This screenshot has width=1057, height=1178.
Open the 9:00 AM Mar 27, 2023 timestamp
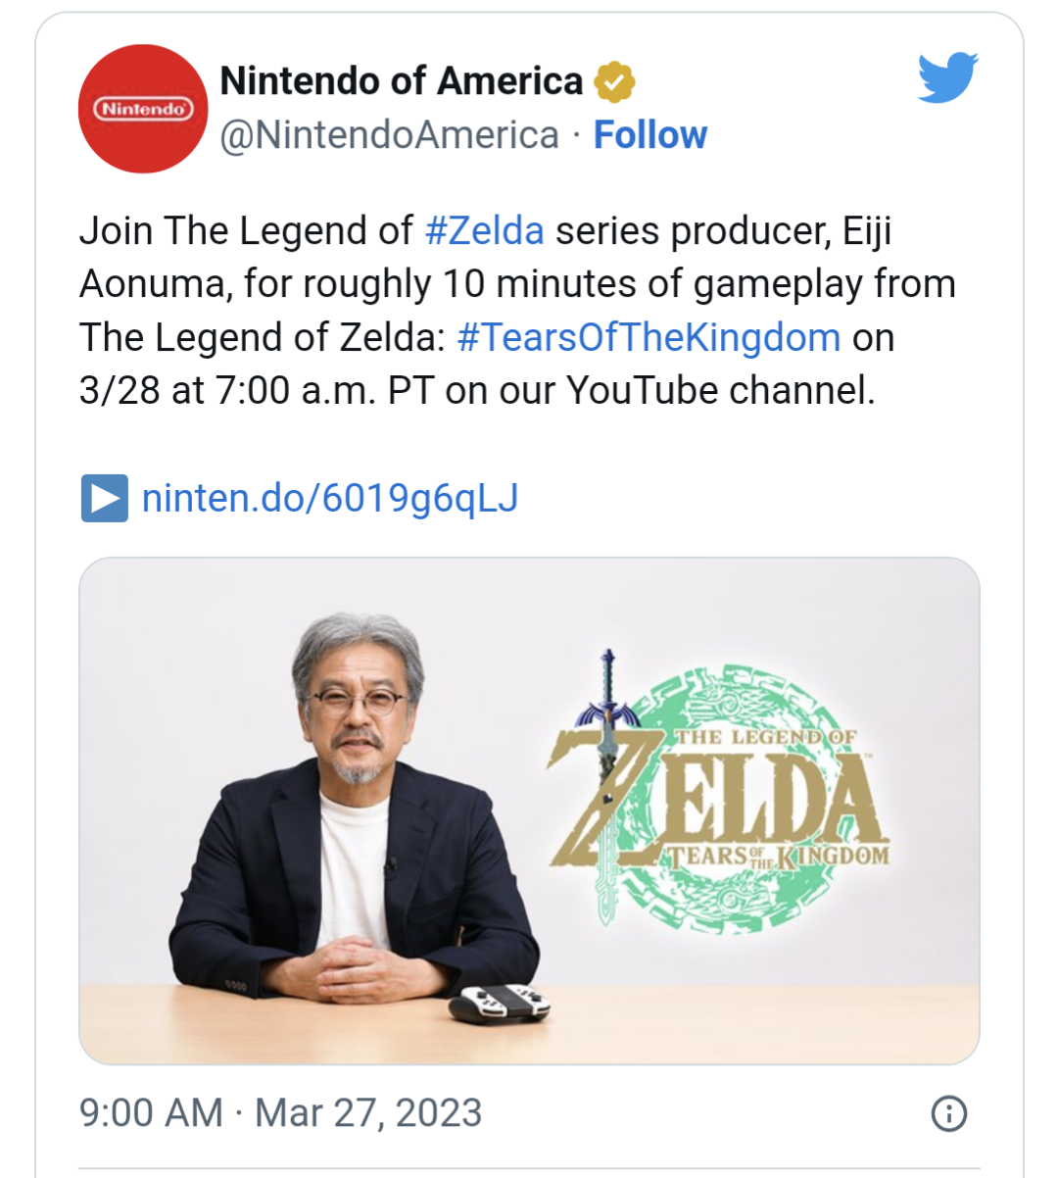pyautogui.click(x=280, y=1113)
